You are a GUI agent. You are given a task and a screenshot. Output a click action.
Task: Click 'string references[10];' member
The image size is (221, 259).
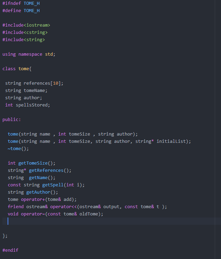pyautogui.click(x=34, y=83)
